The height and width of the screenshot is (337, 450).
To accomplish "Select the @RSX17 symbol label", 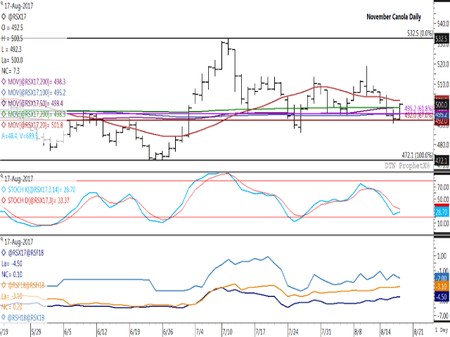I will (x=17, y=17).
